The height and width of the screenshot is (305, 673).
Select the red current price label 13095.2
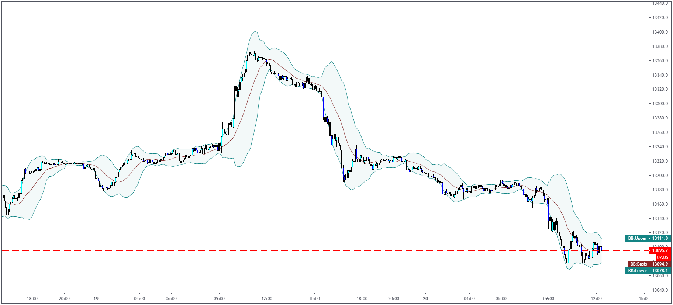click(660, 250)
